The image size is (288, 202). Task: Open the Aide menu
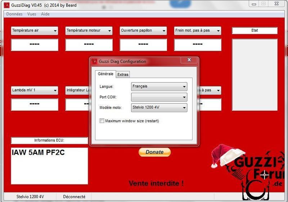coord(45,14)
